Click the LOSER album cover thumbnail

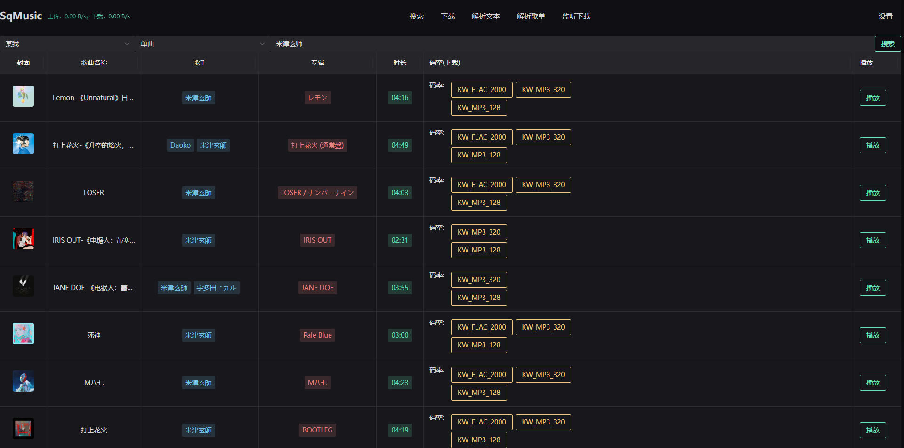(x=23, y=191)
